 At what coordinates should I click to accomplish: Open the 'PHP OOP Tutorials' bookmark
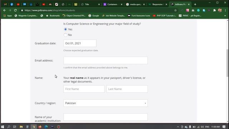pyautogui.click(x=165, y=16)
